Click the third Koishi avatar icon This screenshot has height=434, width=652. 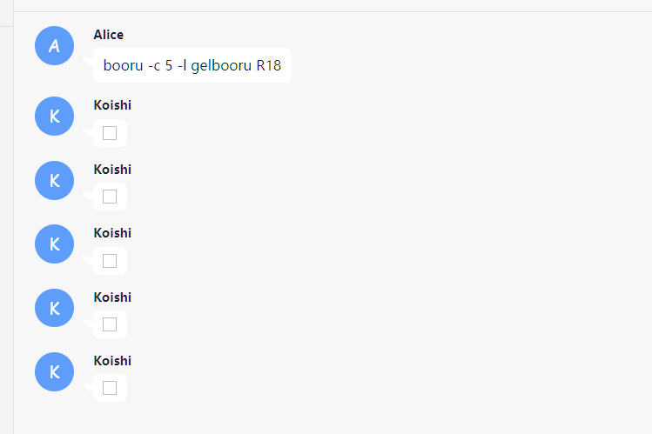[x=55, y=244]
